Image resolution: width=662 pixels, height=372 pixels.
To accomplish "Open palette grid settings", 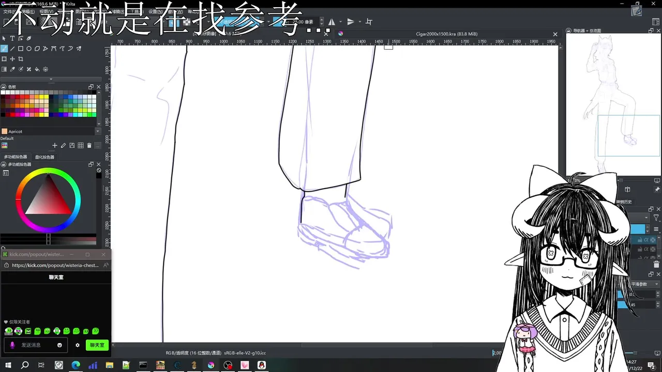I will coord(81,146).
